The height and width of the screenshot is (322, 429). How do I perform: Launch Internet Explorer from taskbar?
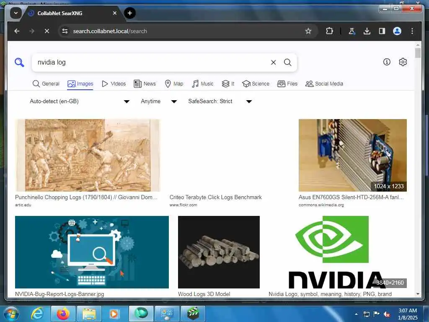pos(37,314)
